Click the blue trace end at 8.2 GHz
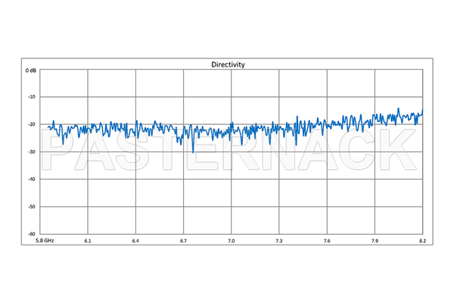This screenshot has height=303, width=454. tap(422, 112)
